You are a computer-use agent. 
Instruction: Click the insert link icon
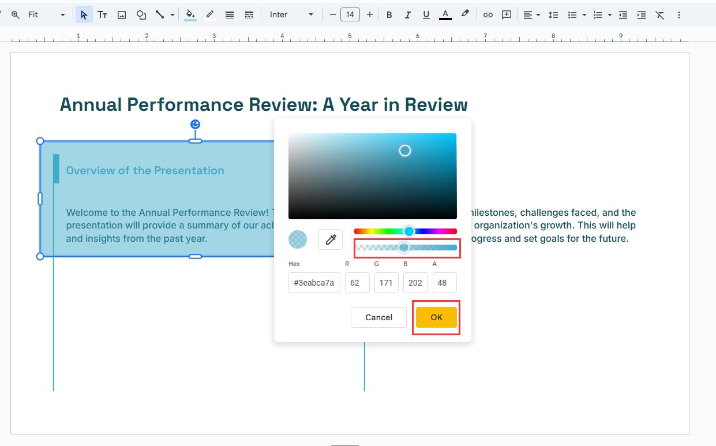(x=488, y=15)
